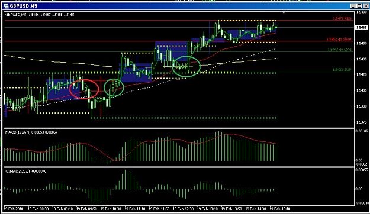Click the 19 Feb 11:50 time label
Screen dimensions: 370x214
pos(159,209)
